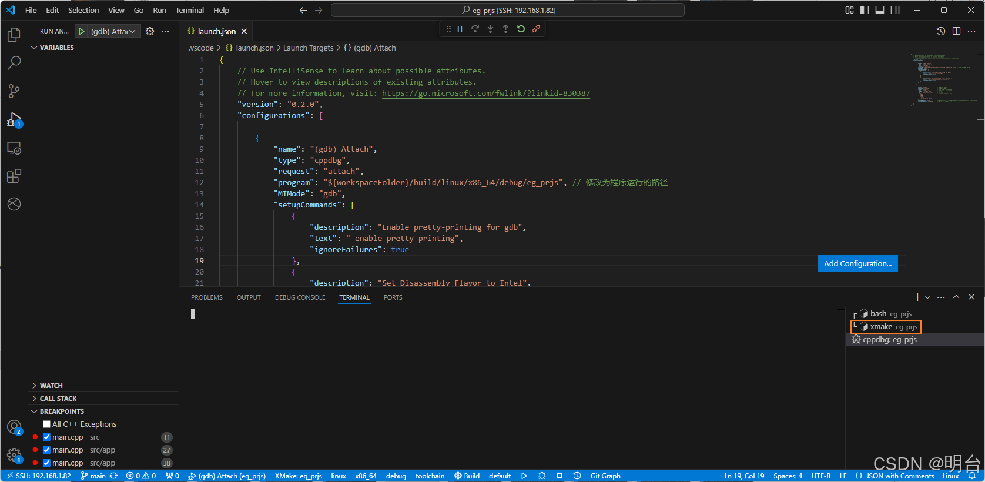Viewport: 985px width, 482px height.
Task: Disconnect the debugger
Action: [x=536, y=29]
